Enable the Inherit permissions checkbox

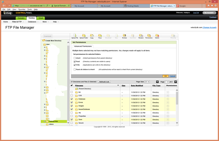(75, 58)
